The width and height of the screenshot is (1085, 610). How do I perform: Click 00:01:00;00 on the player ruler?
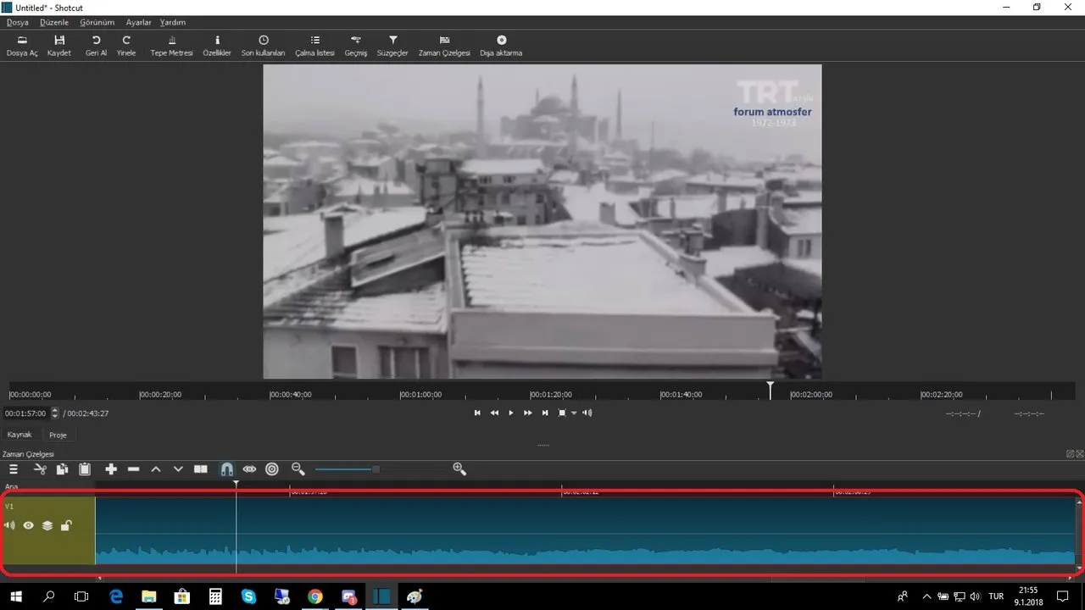[x=421, y=395]
